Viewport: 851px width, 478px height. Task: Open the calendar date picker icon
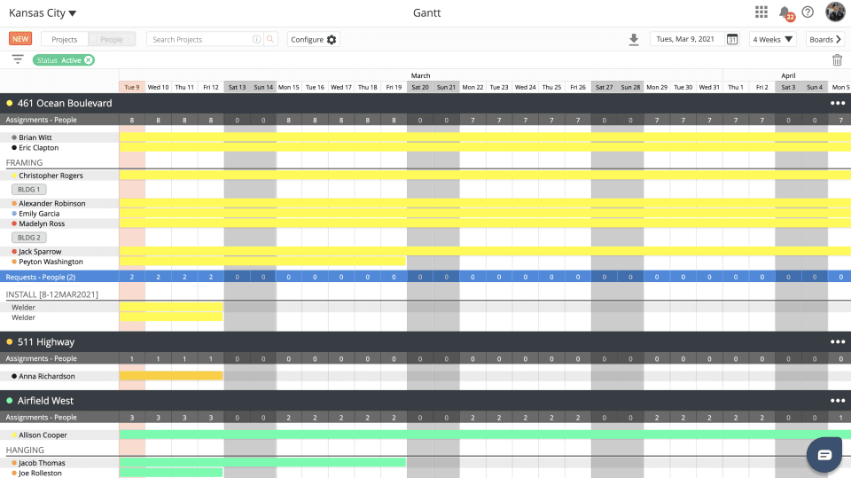tap(732, 40)
